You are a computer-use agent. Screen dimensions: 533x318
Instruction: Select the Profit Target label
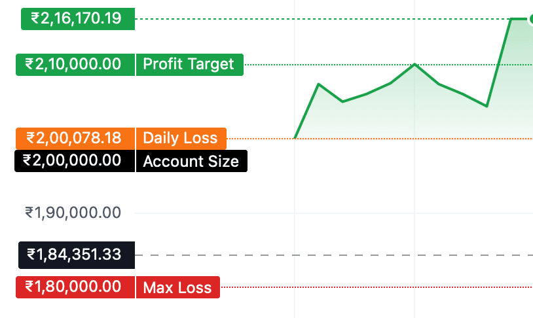[189, 64]
